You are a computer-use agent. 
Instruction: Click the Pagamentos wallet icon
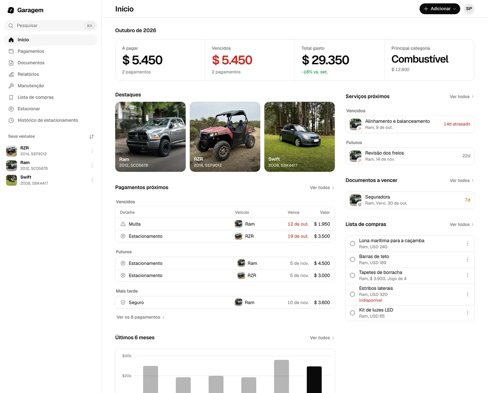tap(11, 51)
